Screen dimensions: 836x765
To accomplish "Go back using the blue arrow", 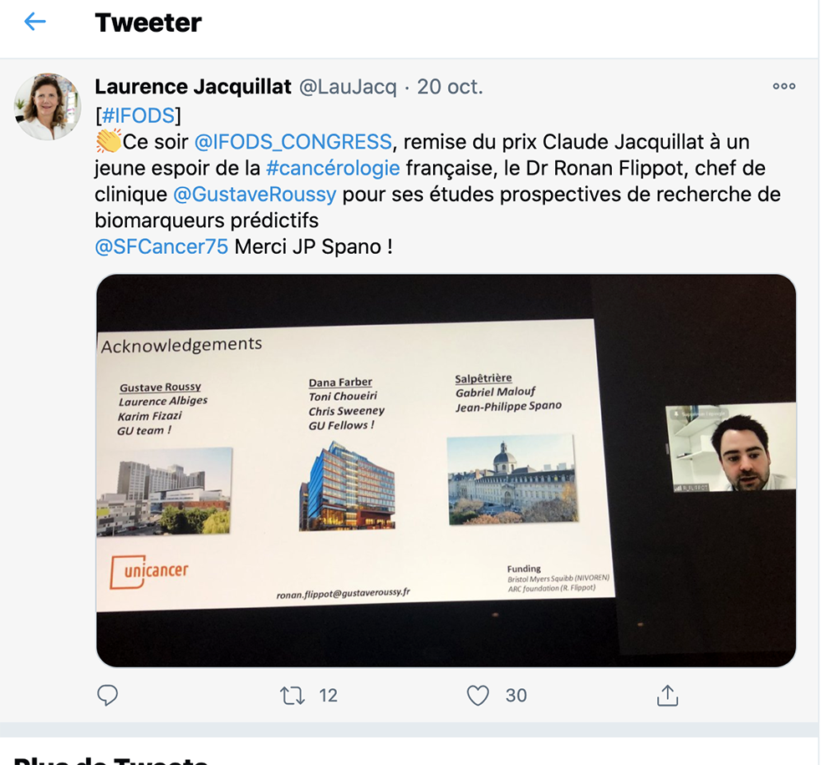I will [35, 22].
